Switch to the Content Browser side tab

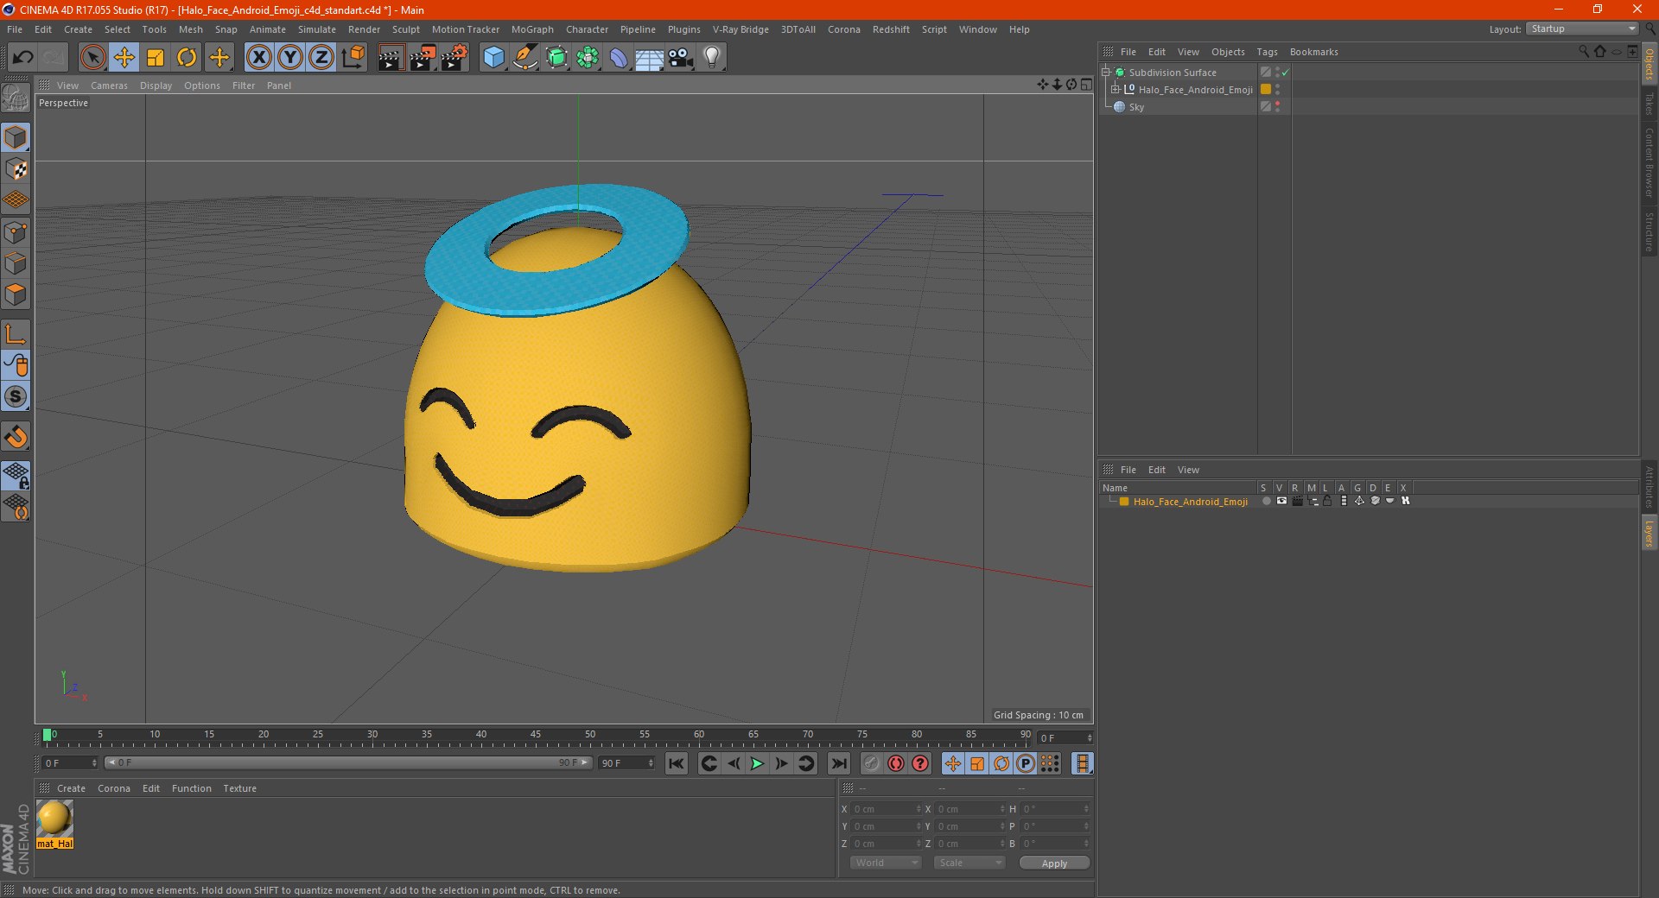1649,162
